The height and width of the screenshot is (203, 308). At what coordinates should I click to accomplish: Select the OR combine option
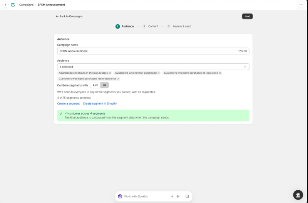pyautogui.click(x=105, y=85)
